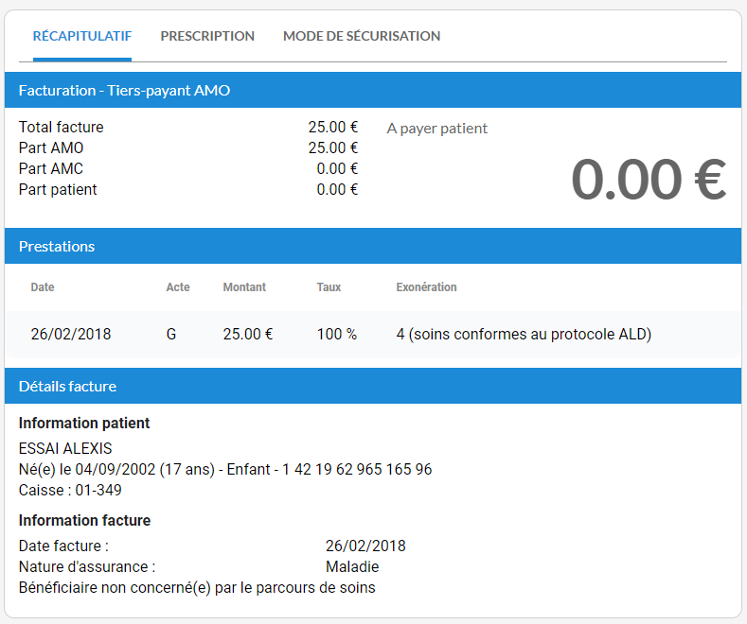Click the Acte column header
747x624 pixels.
(178, 287)
